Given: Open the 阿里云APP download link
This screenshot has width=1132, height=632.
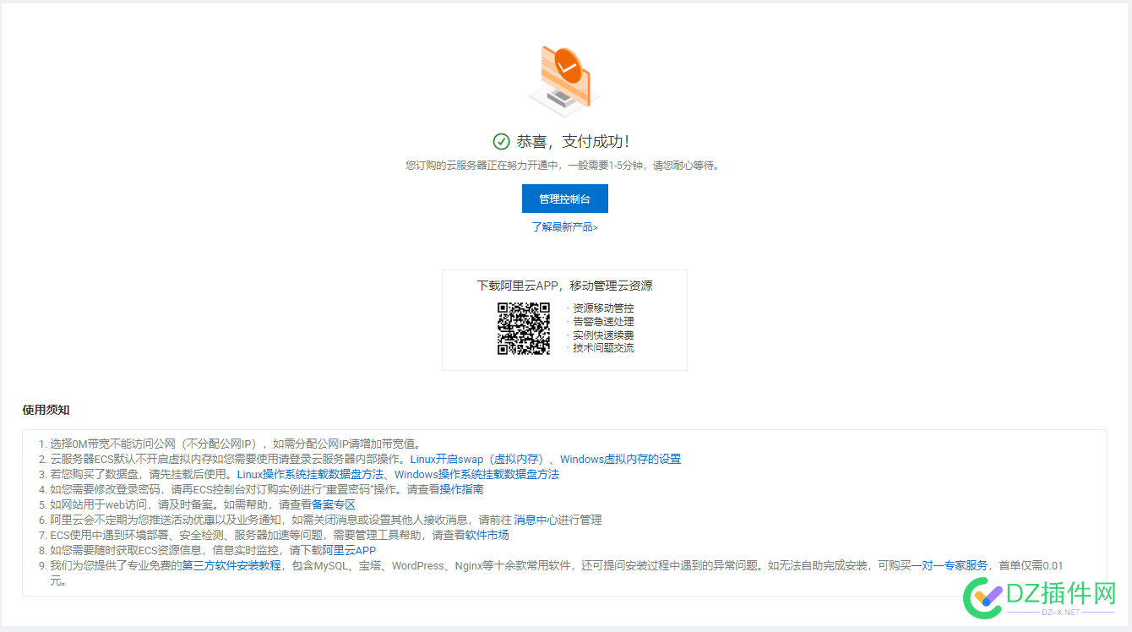Looking at the screenshot, I should tap(349, 551).
